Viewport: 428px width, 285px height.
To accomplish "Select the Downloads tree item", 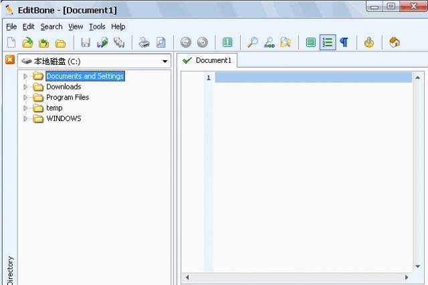I will (64, 87).
